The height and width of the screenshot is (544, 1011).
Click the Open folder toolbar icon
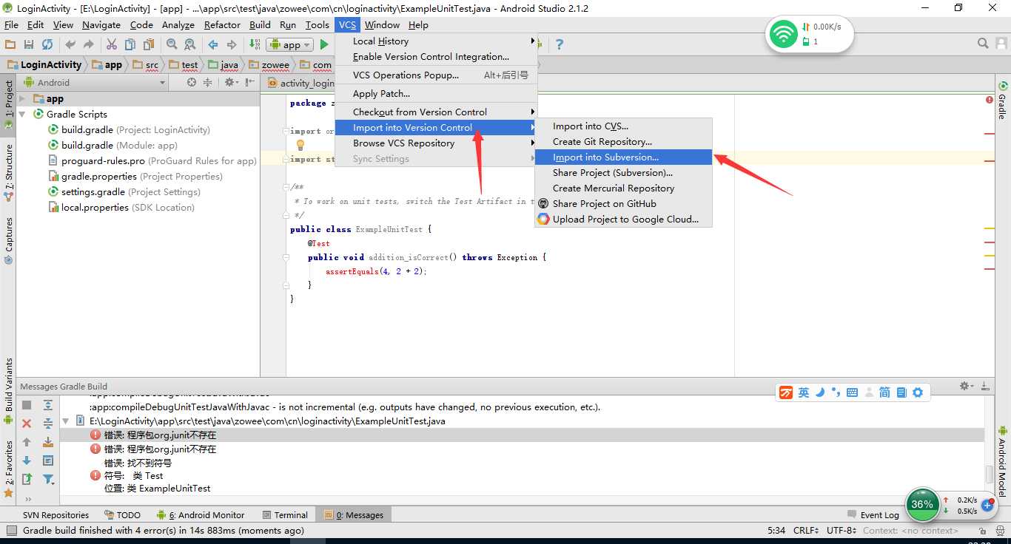10,45
